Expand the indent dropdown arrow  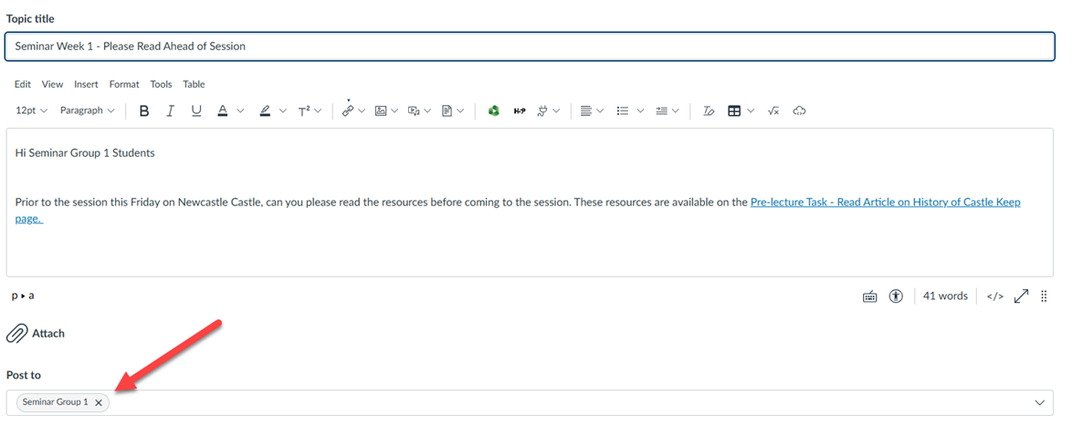675,110
